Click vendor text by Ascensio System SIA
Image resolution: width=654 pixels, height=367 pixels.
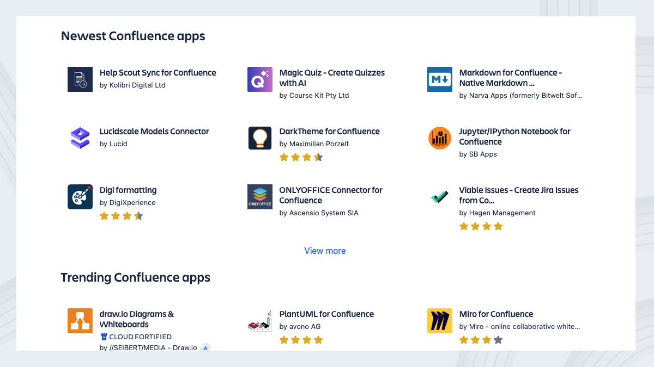(x=319, y=213)
